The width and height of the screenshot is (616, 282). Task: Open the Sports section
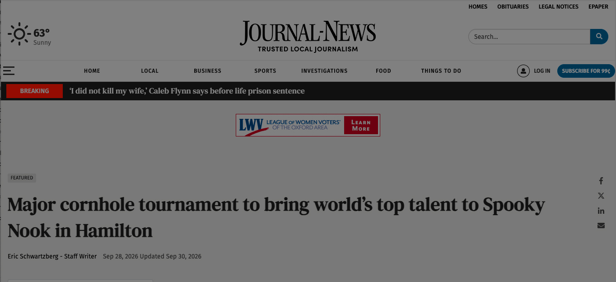point(265,71)
